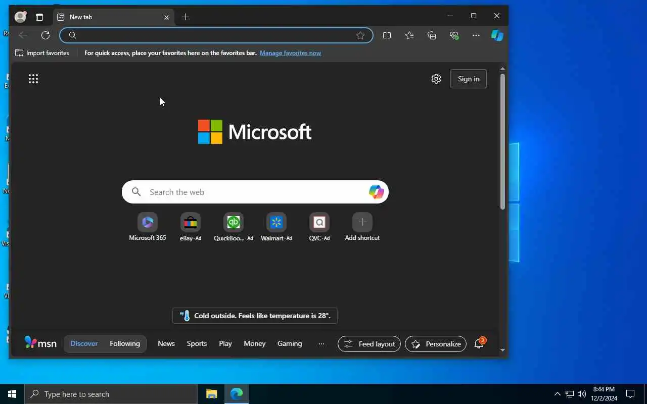Click Import favorites
The height and width of the screenshot is (404, 647).
coord(42,53)
